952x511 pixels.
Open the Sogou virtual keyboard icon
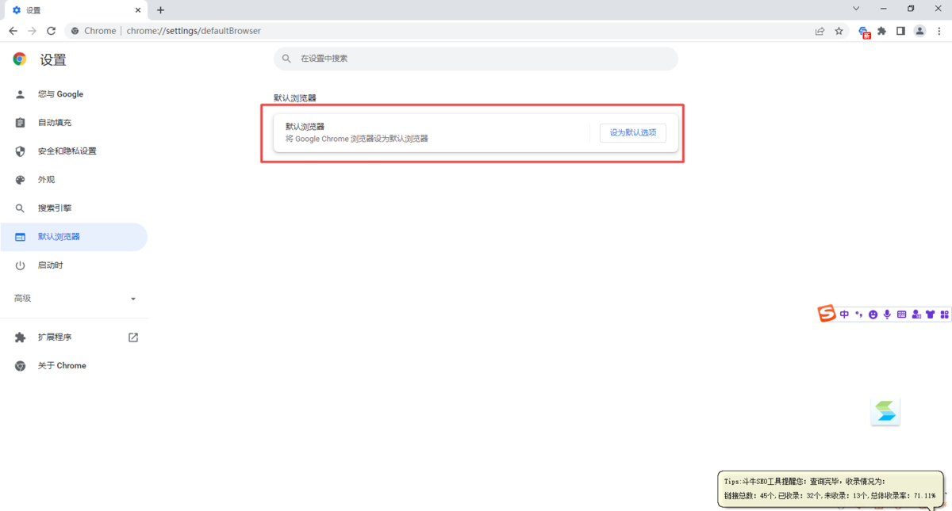901,314
